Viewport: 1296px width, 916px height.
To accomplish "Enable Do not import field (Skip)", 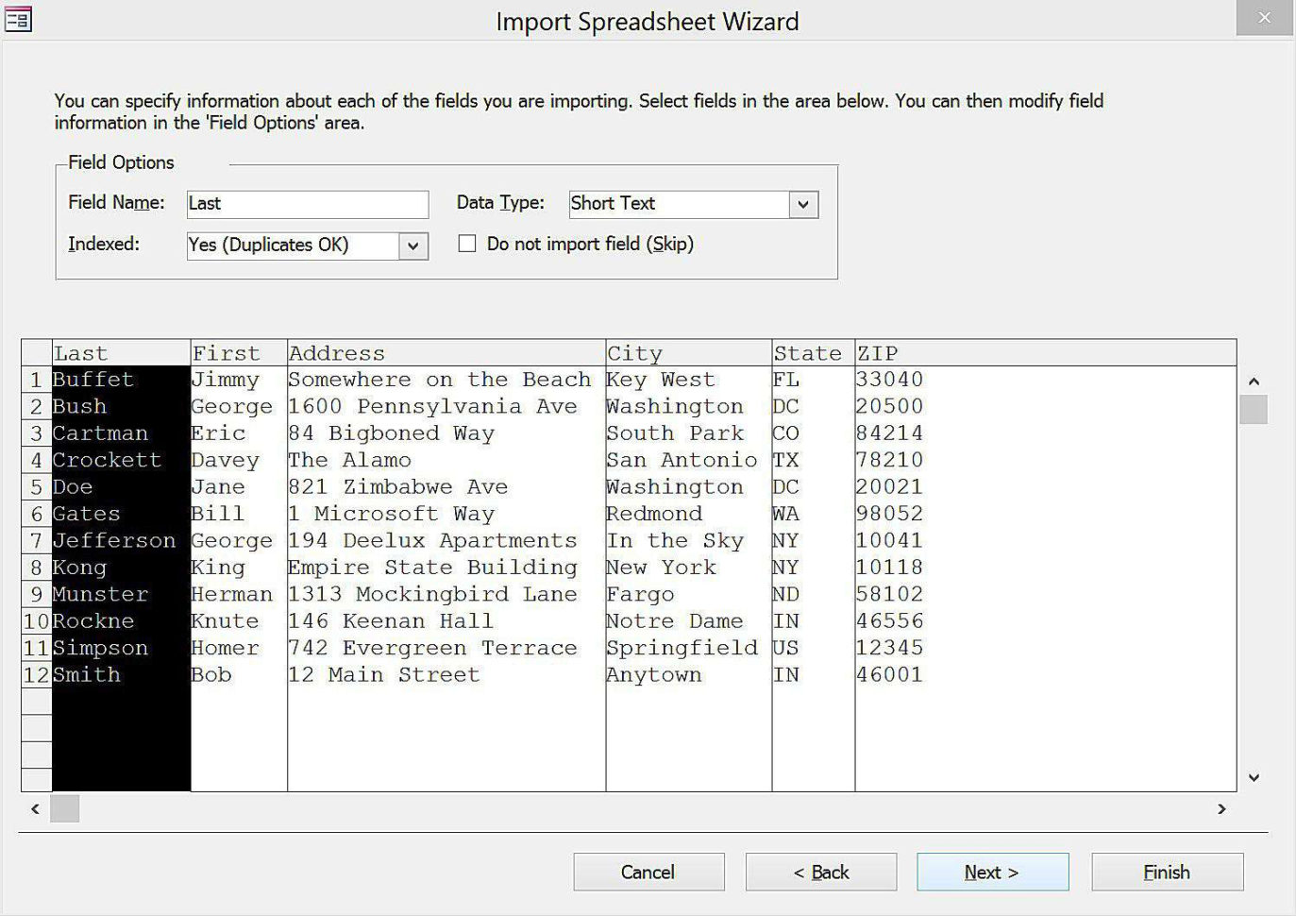I will pyautogui.click(x=466, y=244).
